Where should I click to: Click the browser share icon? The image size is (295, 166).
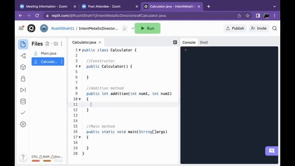pos(239,16)
